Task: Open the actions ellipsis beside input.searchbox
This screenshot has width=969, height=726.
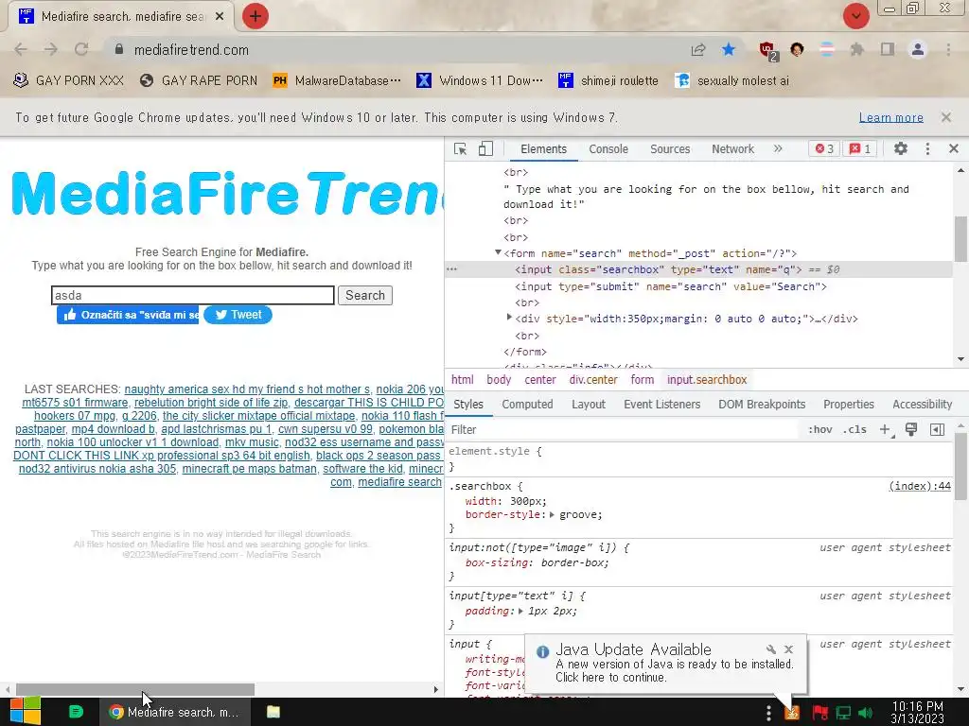Action: 451,269
